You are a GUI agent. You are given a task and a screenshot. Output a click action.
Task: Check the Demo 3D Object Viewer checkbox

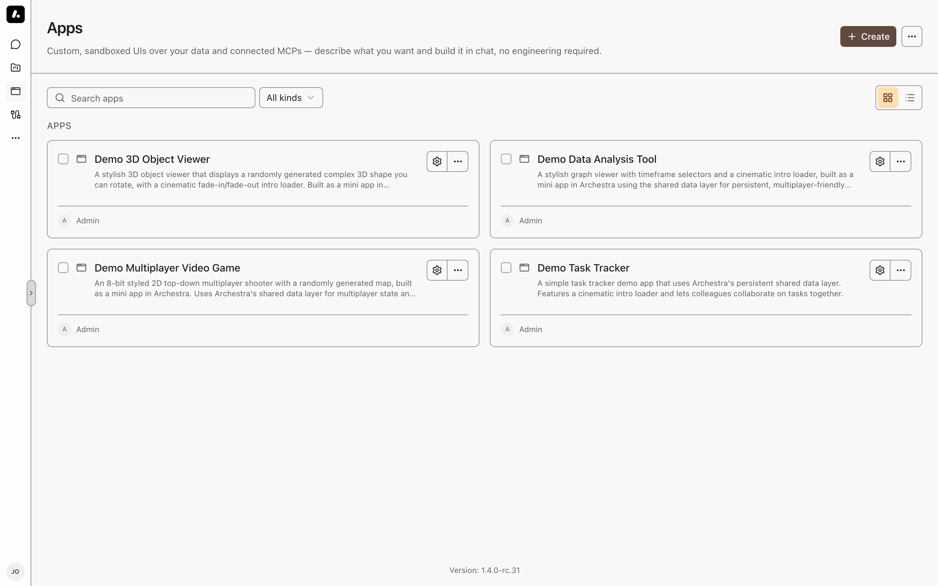tap(63, 159)
